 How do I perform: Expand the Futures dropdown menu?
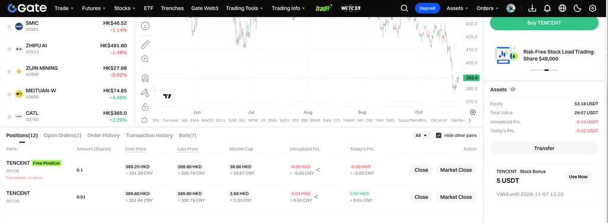pyautogui.click(x=94, y=8)
